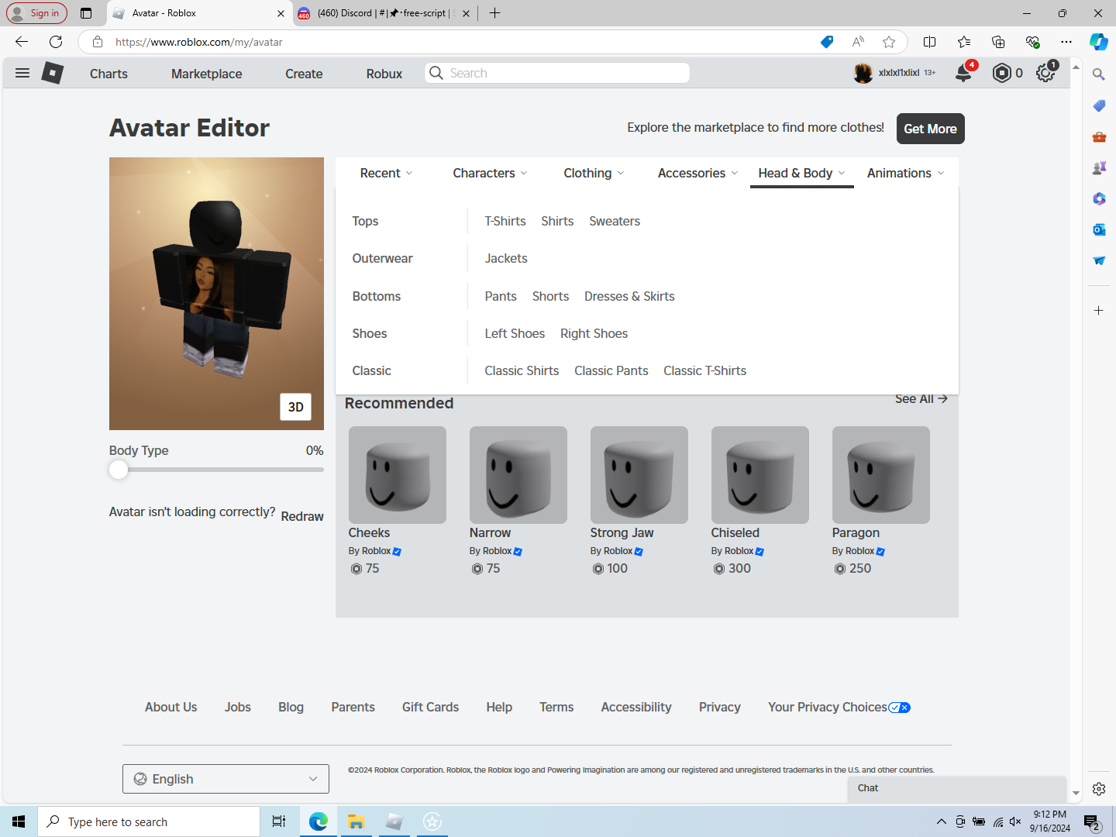Go back to the previous page
The height and width of the screenshot is (837, 1116).
pyautogui.click(x=22, y=42)
